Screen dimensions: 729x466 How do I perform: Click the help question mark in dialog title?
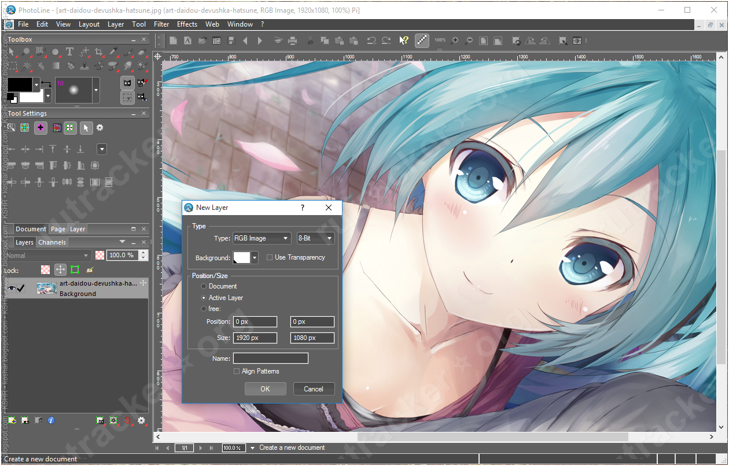pos(302,208)
